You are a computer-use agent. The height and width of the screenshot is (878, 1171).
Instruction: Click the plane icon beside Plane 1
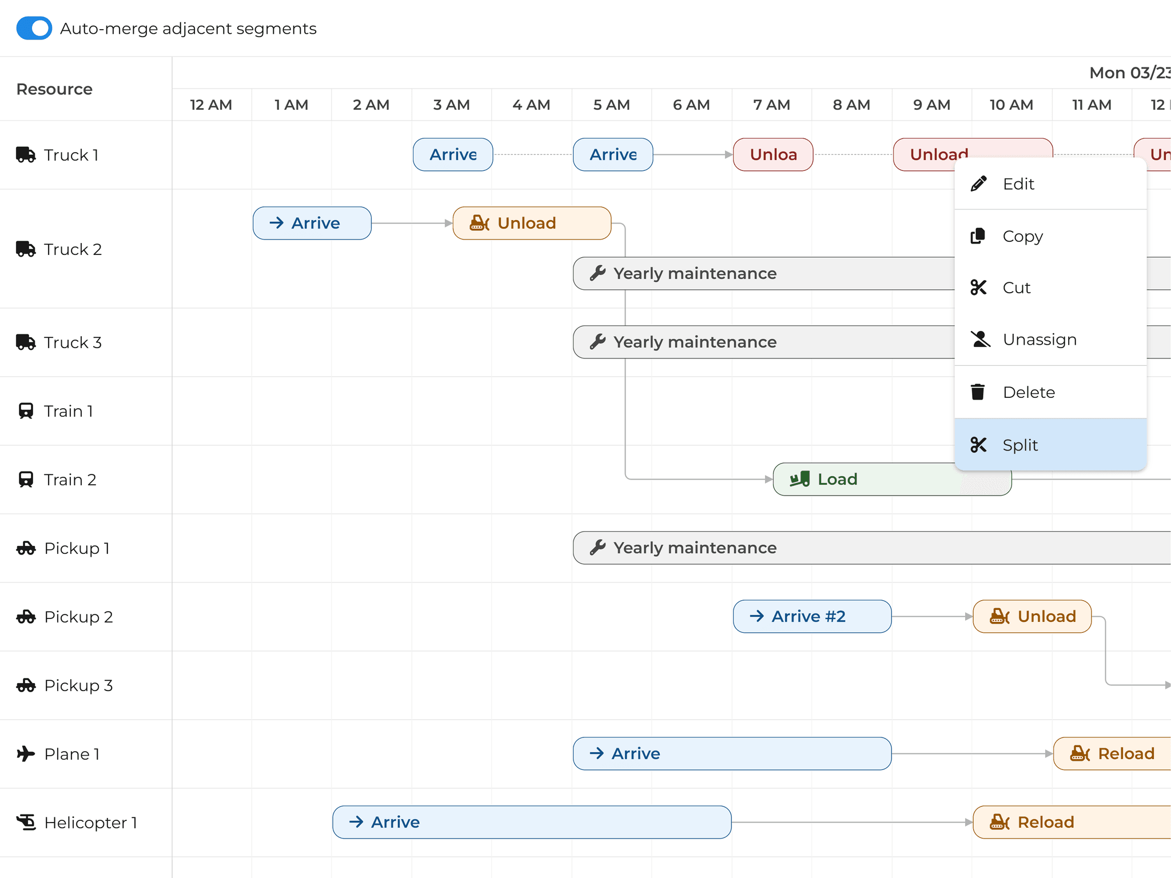(25, 753)
